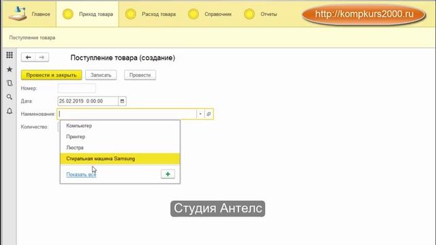Click the Наименование text field

point(127,114)
